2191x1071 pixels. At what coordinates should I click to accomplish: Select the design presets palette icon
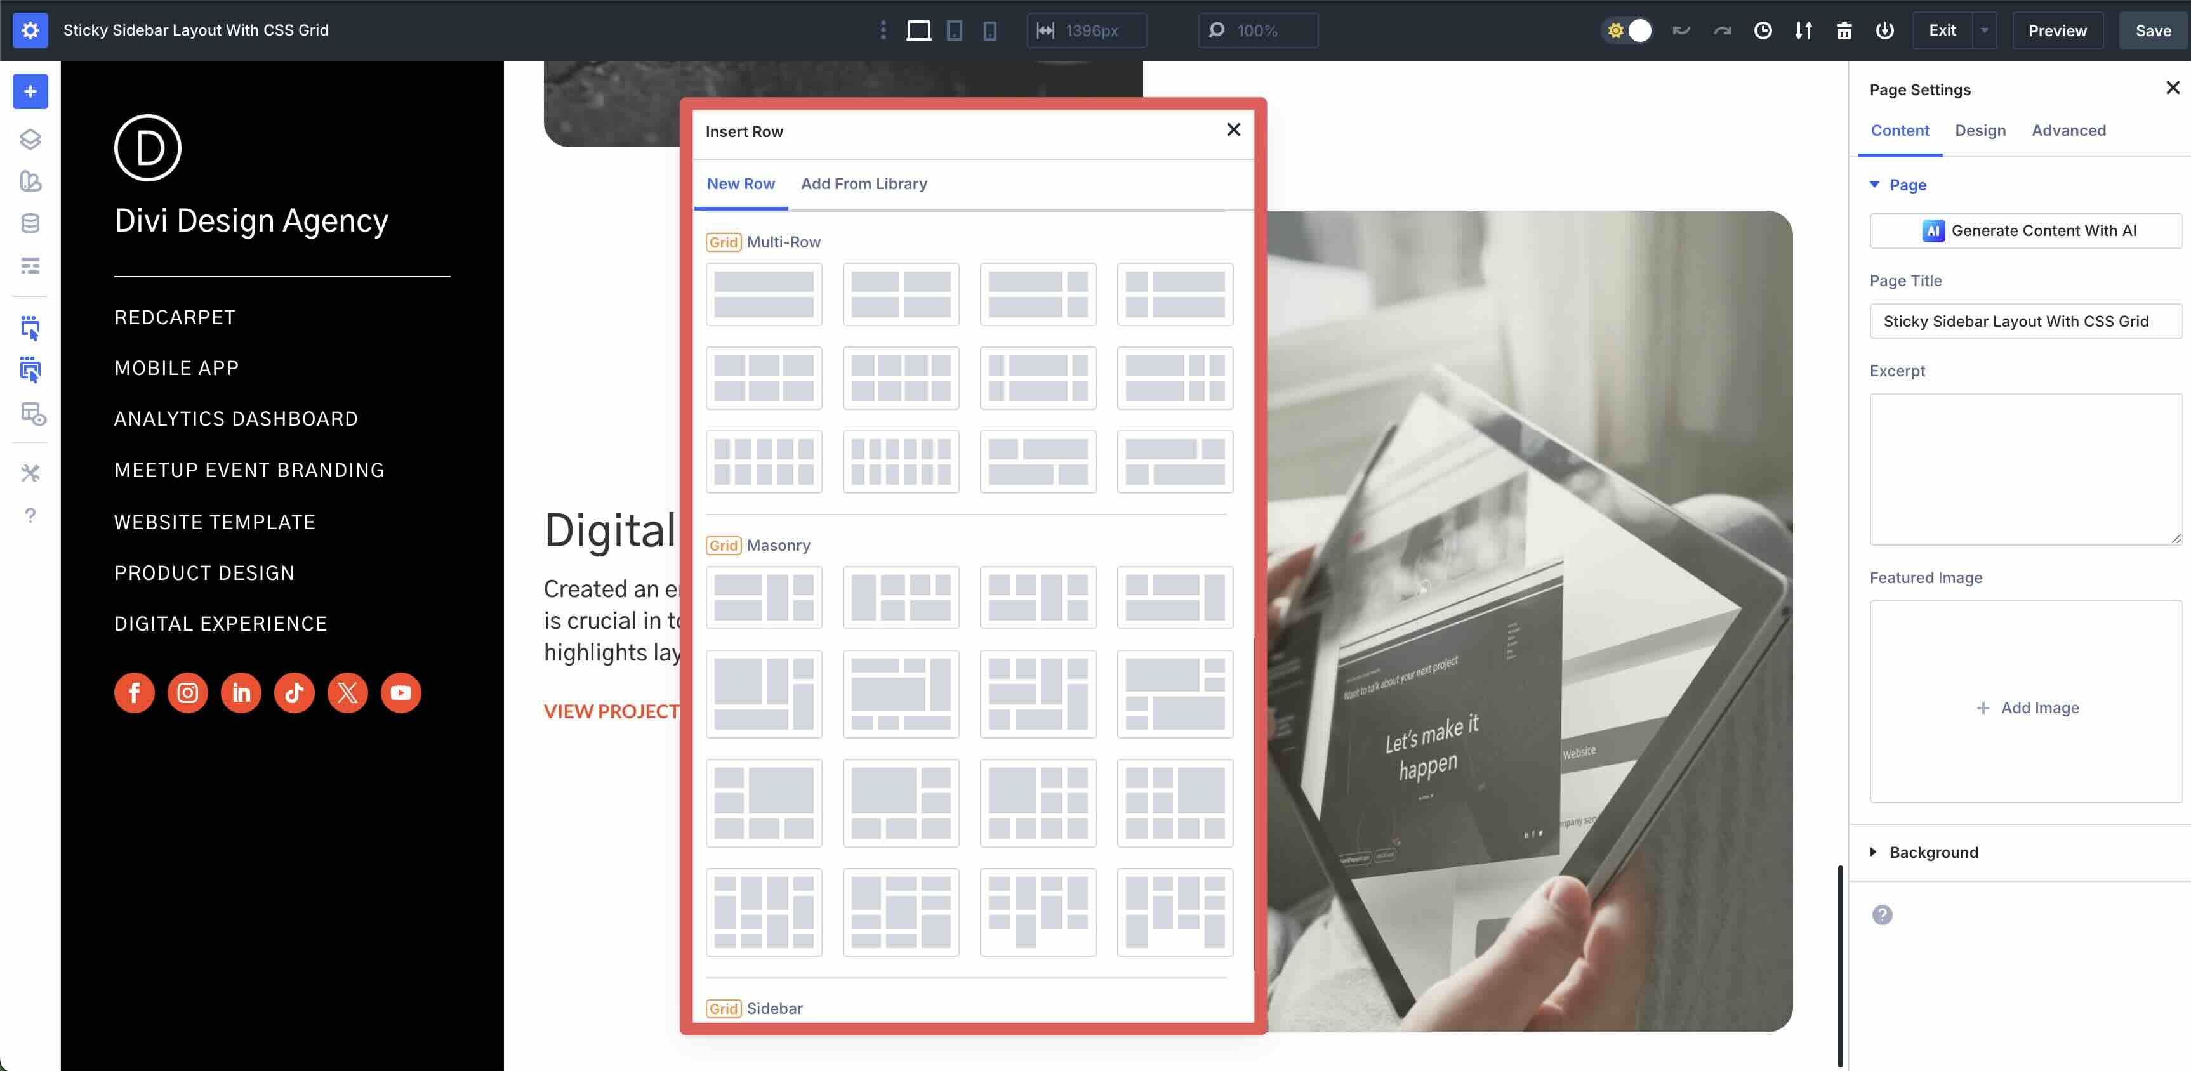click(x=30, y=181)
